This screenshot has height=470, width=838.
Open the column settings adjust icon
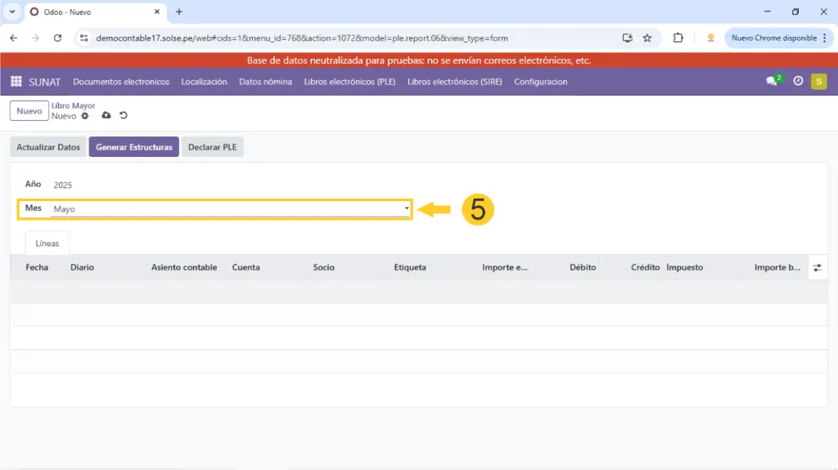coord(817,267)
